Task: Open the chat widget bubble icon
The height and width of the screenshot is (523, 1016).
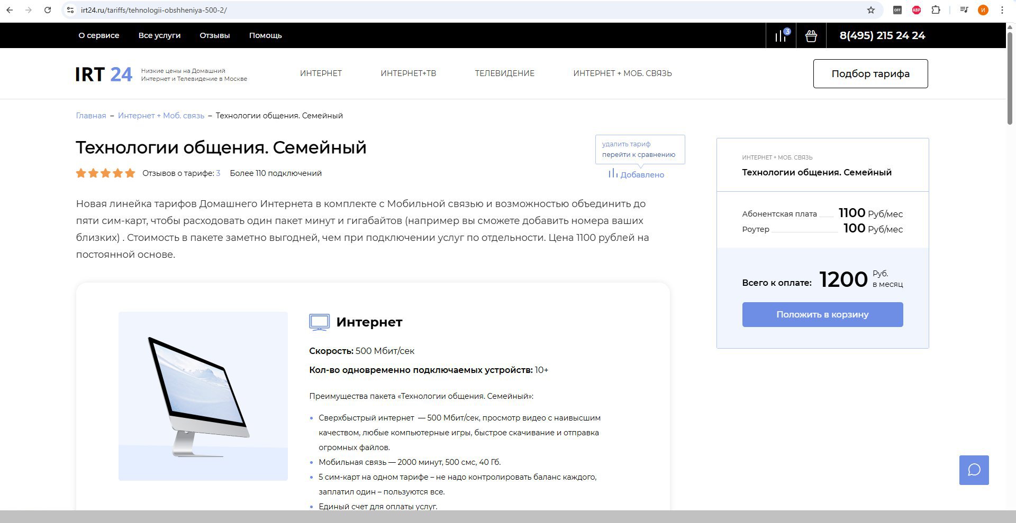Action: 974,470
